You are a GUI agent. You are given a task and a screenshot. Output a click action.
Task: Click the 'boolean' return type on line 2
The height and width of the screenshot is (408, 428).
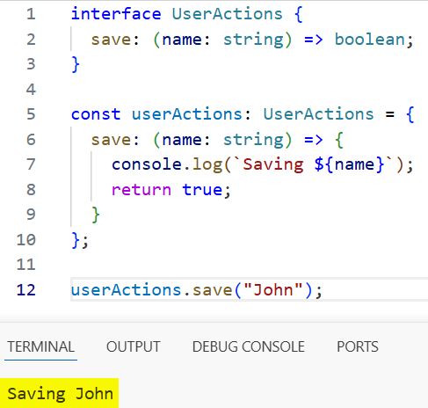pyautogui.click(x=370, y=40)
